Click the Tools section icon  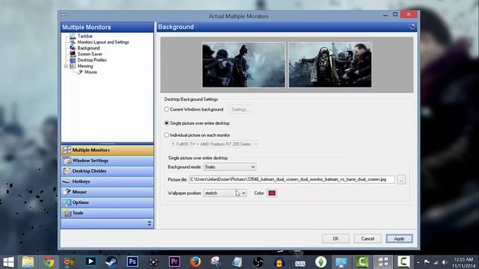(67, 213)
